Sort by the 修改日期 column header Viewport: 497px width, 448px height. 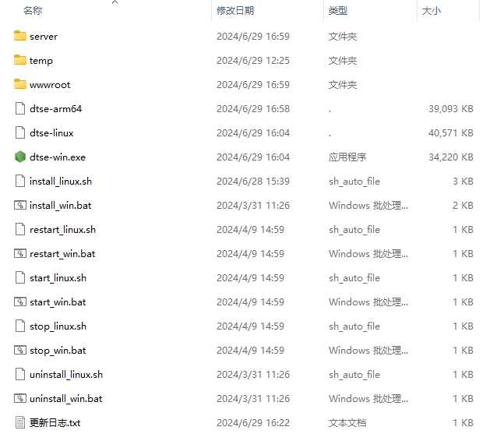tap(235, 10)
